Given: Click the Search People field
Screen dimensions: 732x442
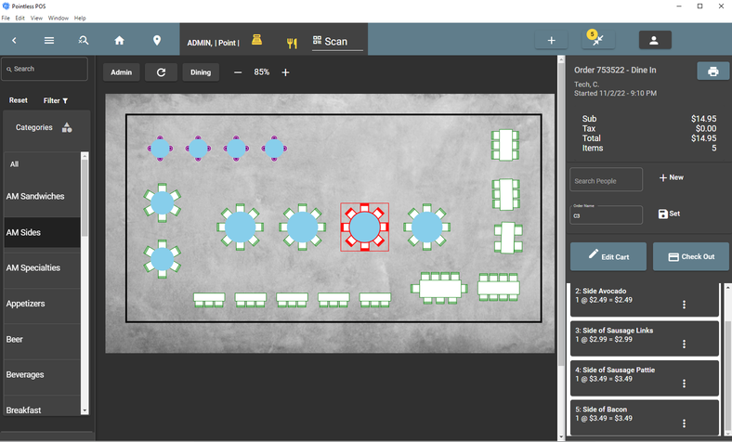Looking at the screenshot, I should (x=606, y=180).
